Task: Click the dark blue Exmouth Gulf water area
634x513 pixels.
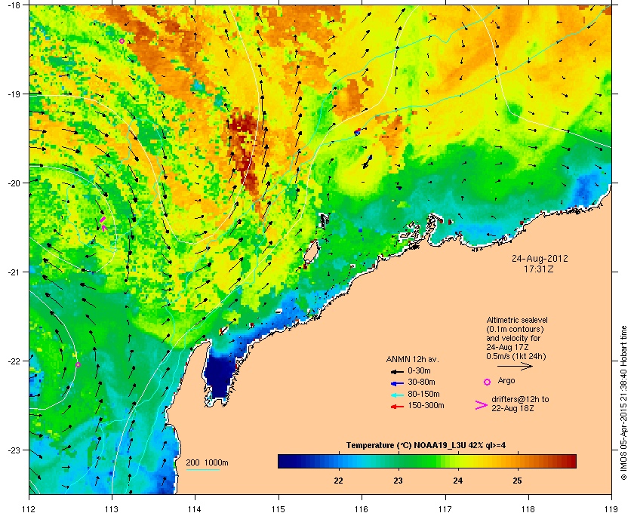Action: tap(220, 375)
